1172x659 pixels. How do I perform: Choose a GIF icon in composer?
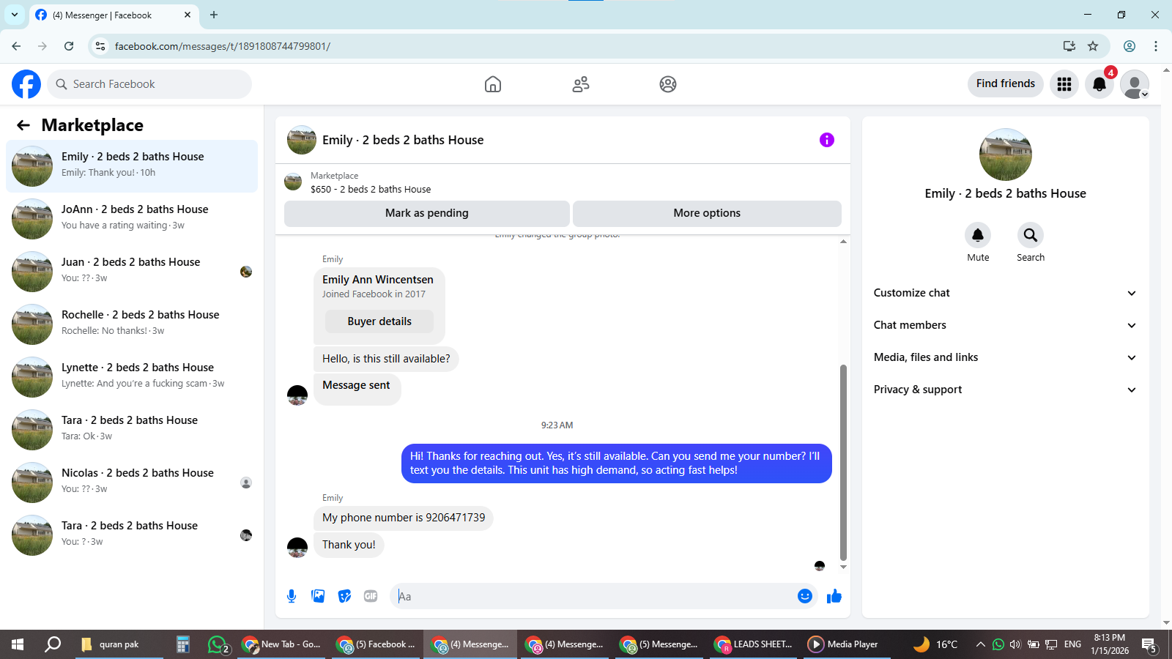(x=371, y=596)
